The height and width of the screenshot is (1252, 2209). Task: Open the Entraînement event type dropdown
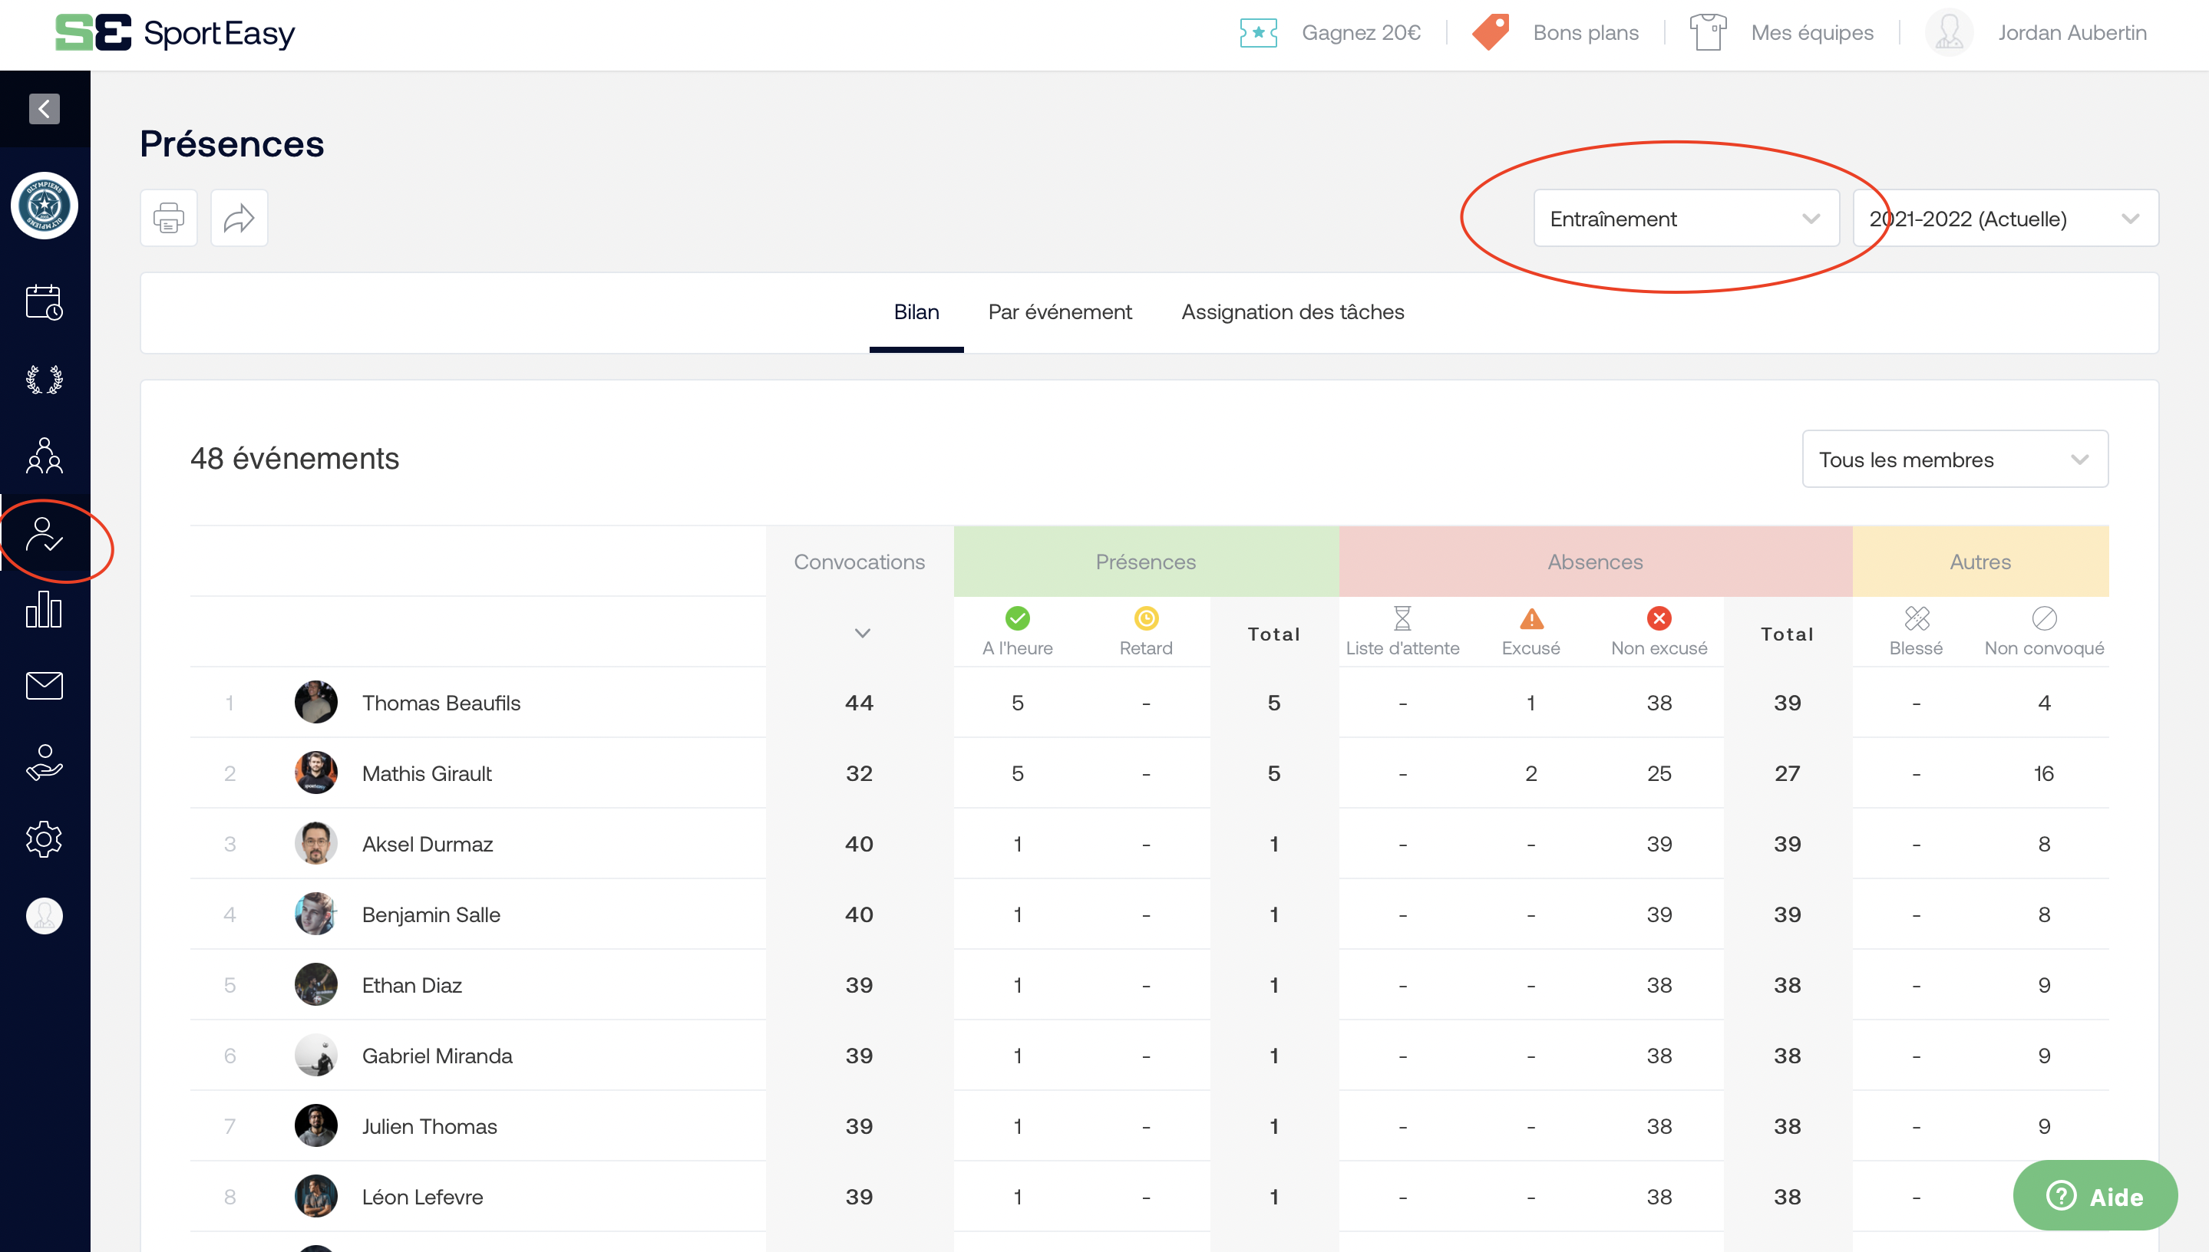pos(1686,219)
